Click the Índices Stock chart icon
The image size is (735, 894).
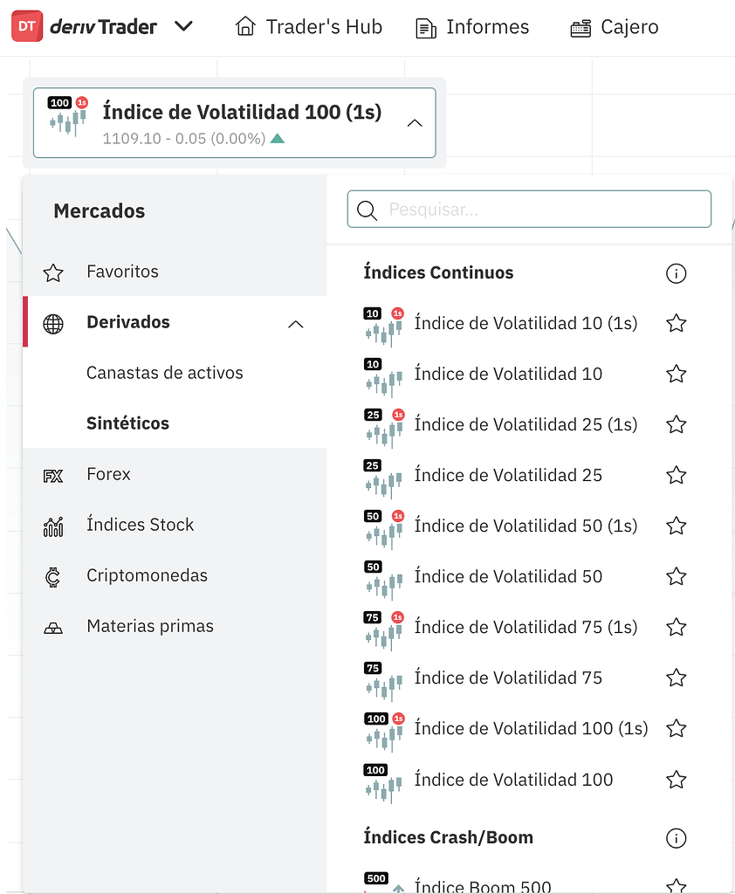(x=53, y=525)
